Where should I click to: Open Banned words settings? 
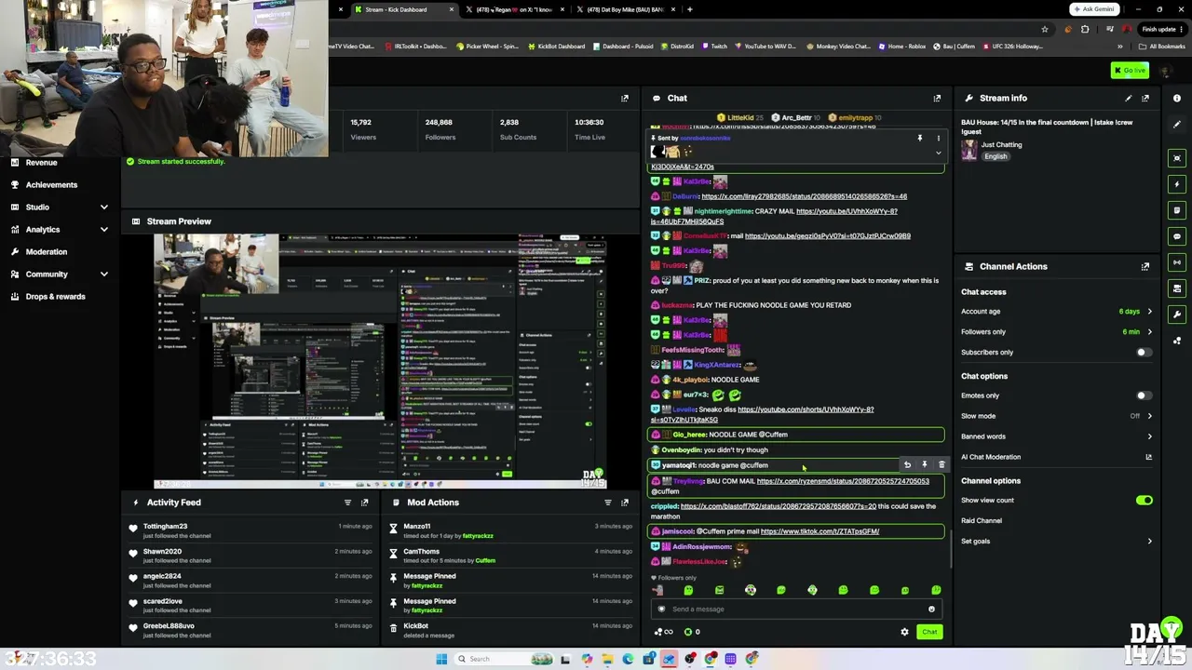coord(1057,436)
